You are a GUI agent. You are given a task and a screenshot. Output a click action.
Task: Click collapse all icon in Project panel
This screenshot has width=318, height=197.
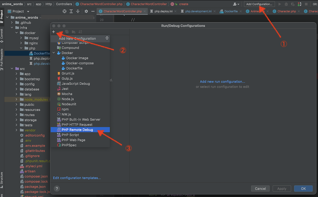78,11
